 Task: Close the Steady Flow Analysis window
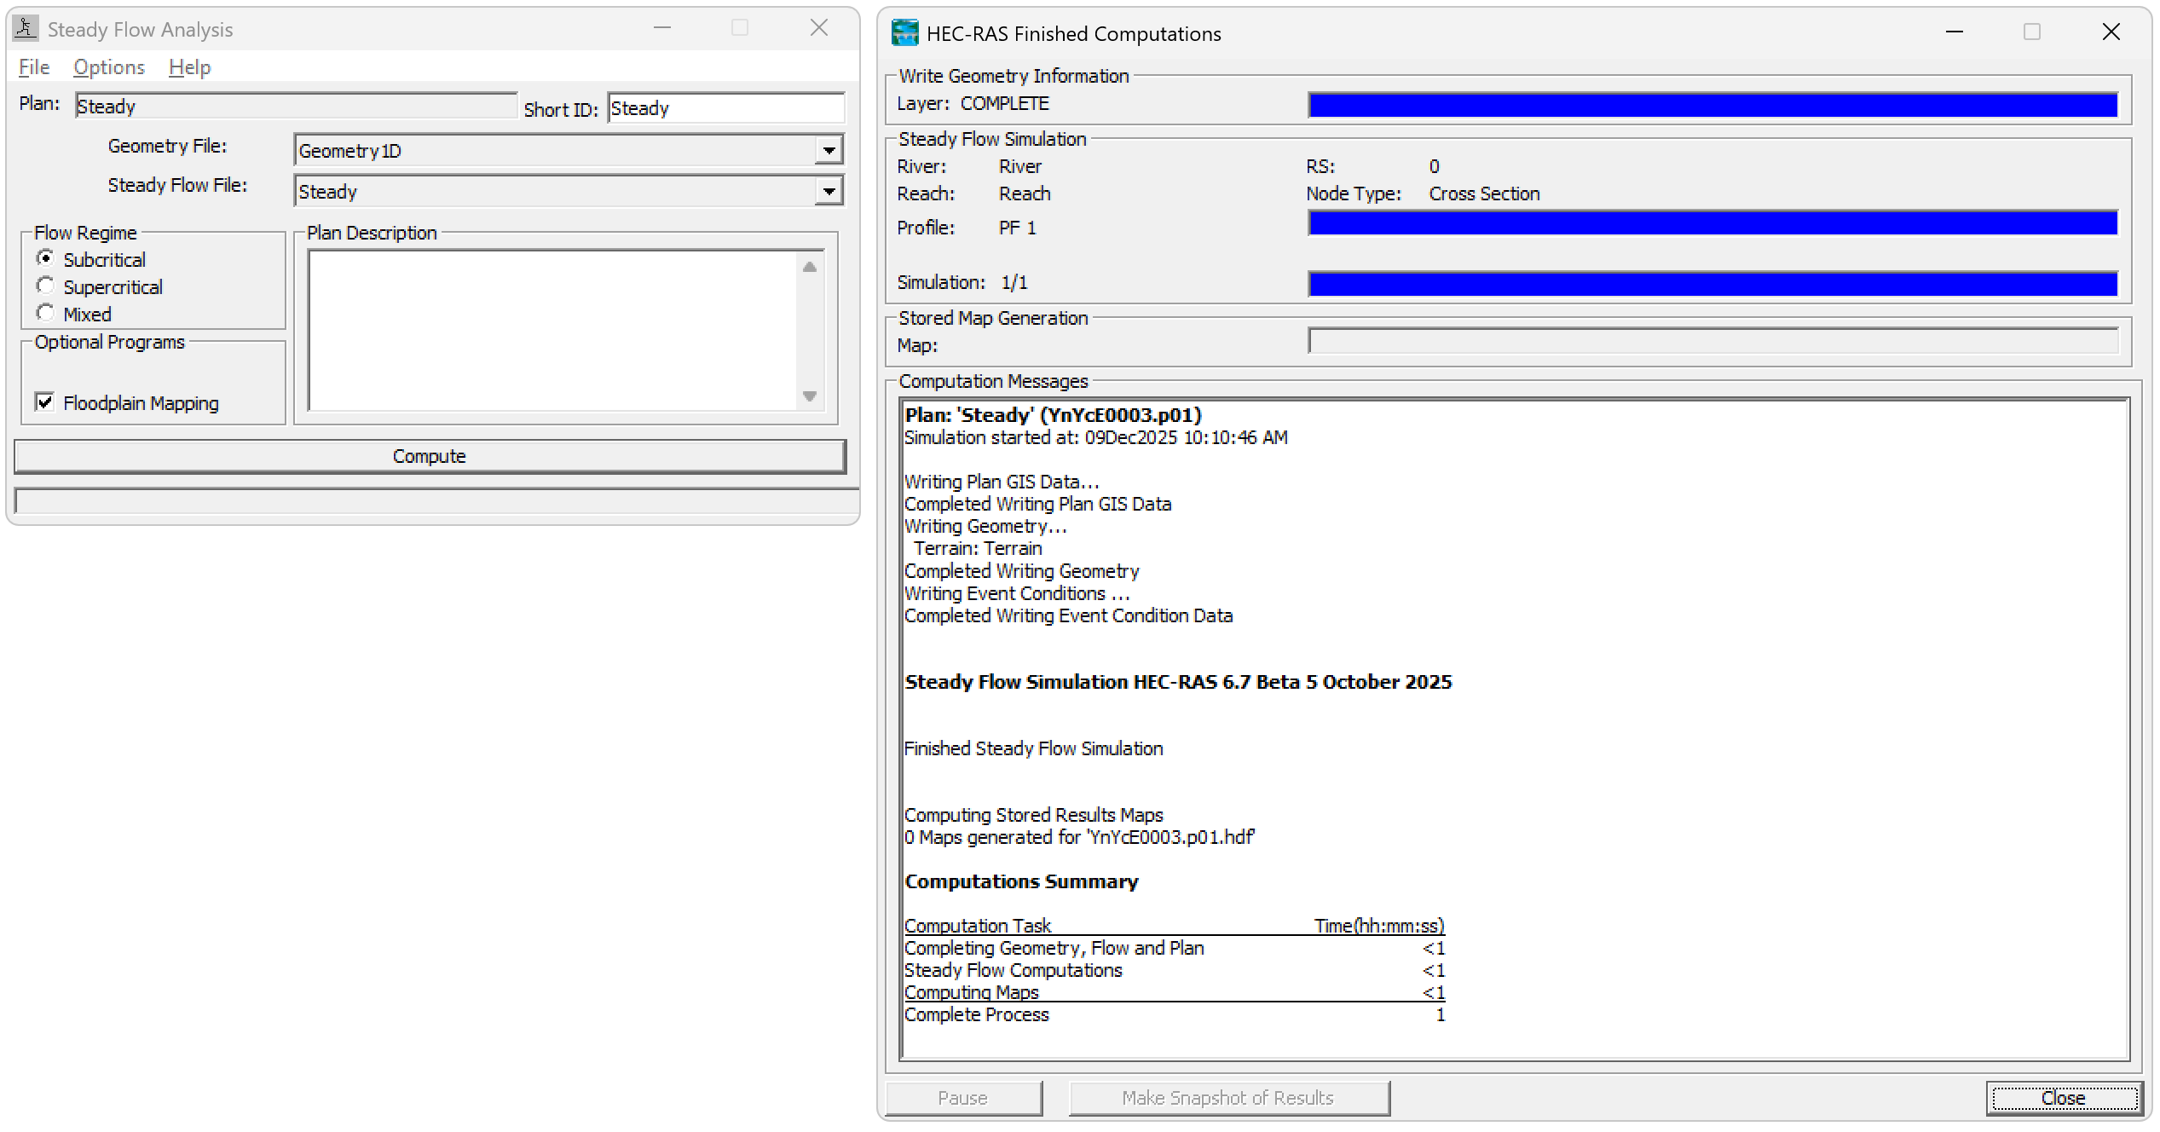coord(819,28)
